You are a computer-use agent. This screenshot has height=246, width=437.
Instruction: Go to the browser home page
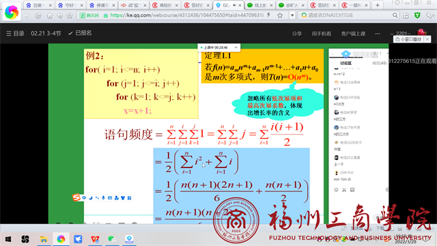tap(49, 16)
